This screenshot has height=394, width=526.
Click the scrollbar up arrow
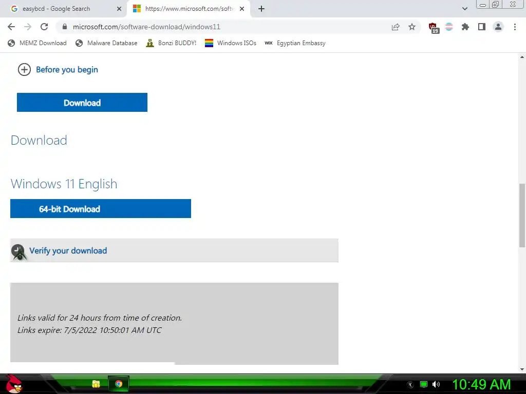(522, 57)
